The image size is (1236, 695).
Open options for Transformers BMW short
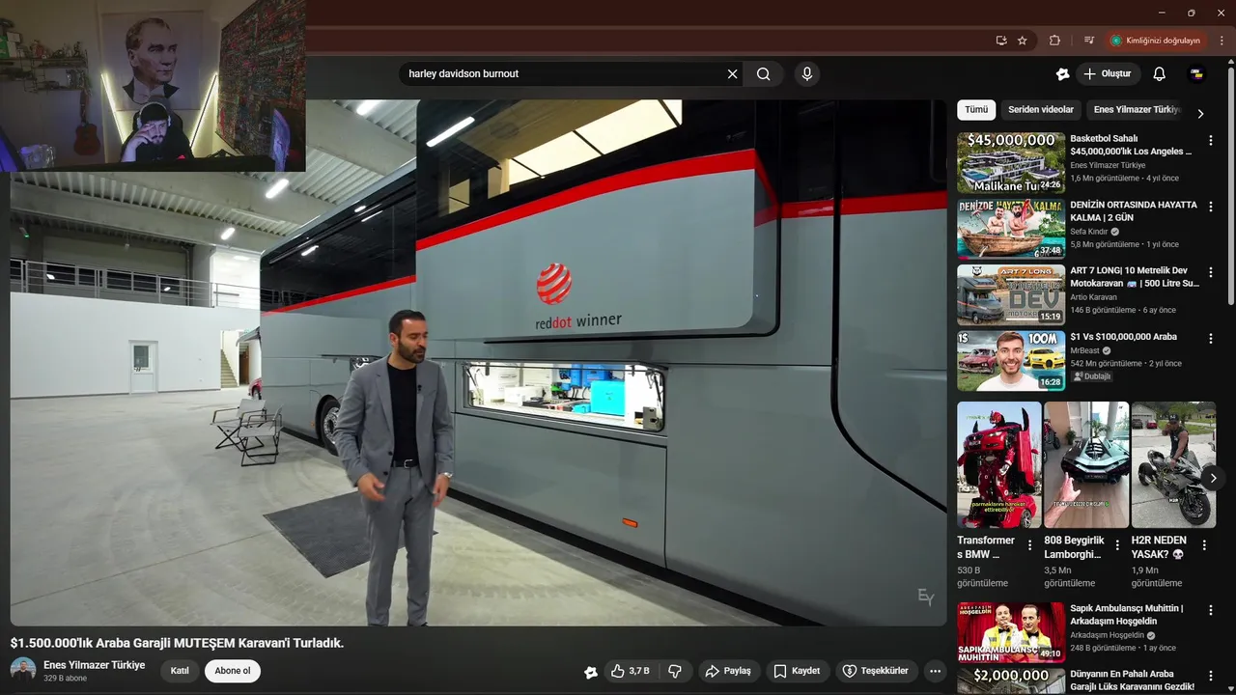1029,545
